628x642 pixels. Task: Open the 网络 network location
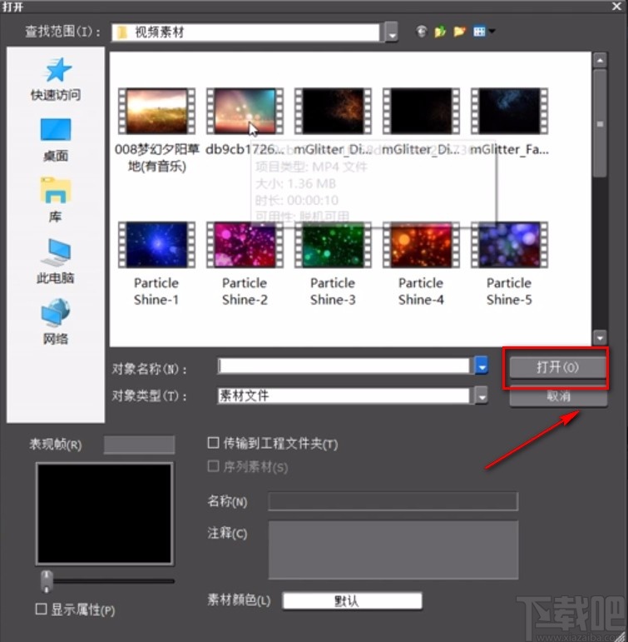pyautogui.click(x=56, y=321)
